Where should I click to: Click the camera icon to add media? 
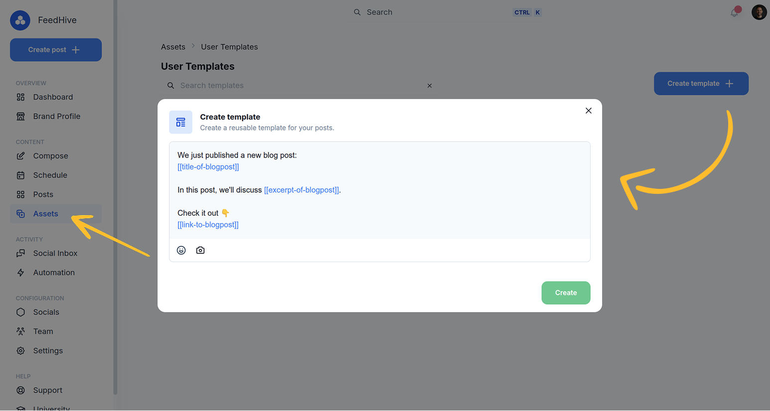tap(200, 250)
